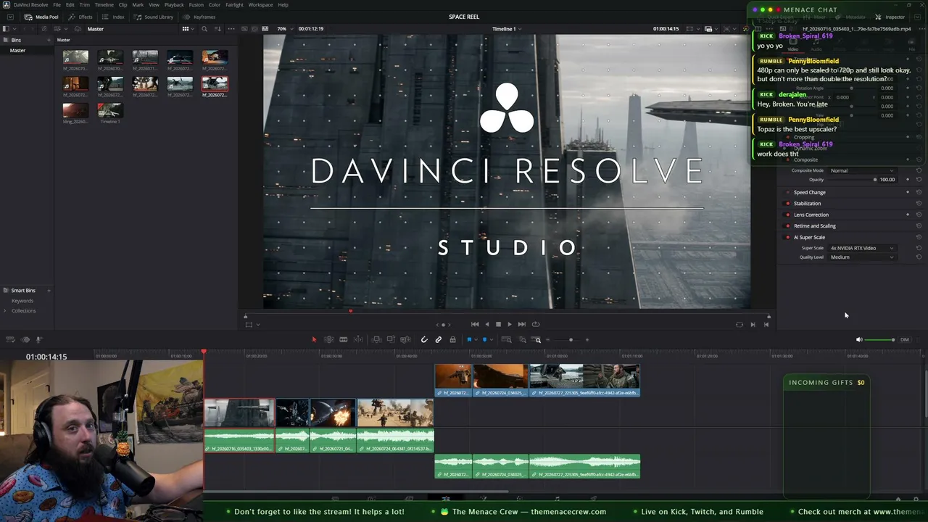
Task: Click the blue Marker icon
Action: point(484,339)
